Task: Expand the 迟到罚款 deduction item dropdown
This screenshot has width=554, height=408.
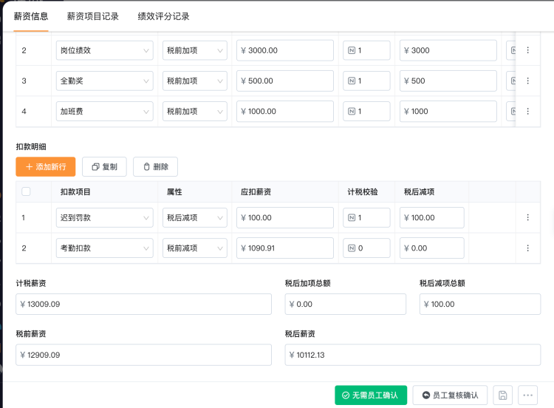Action: point(105,218)
